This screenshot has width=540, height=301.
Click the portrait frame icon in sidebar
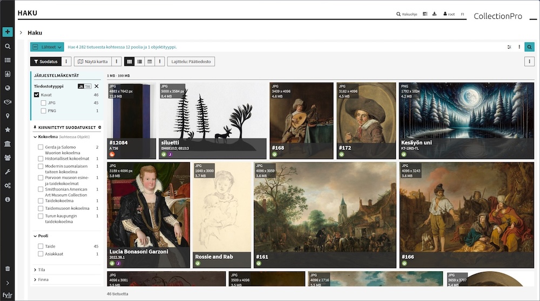[7, 74]
